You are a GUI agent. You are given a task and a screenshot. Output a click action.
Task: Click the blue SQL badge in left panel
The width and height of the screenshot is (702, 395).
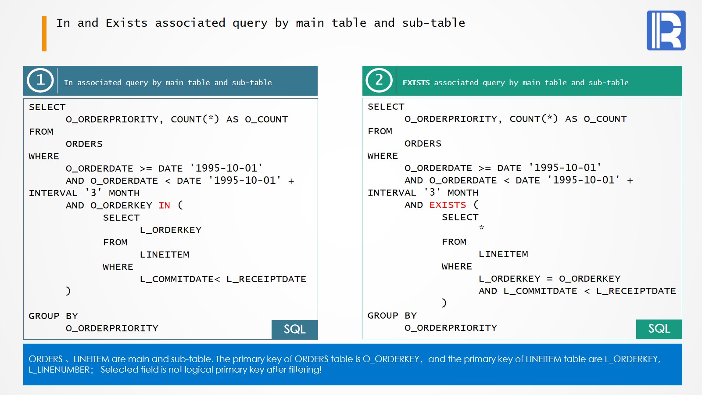pos(294,329)
